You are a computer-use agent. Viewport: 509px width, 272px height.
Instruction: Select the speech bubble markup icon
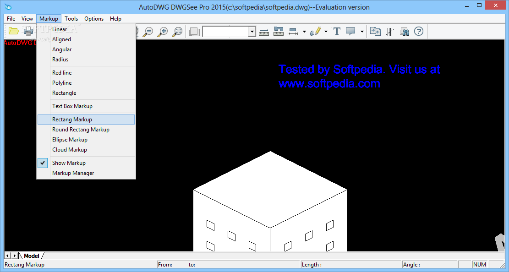point(350,32)
